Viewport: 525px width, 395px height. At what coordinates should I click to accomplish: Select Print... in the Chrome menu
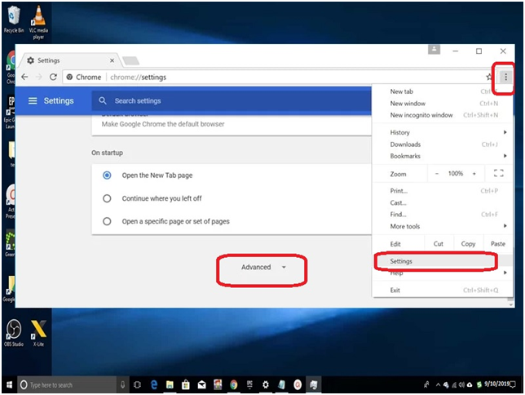[443, 191]
